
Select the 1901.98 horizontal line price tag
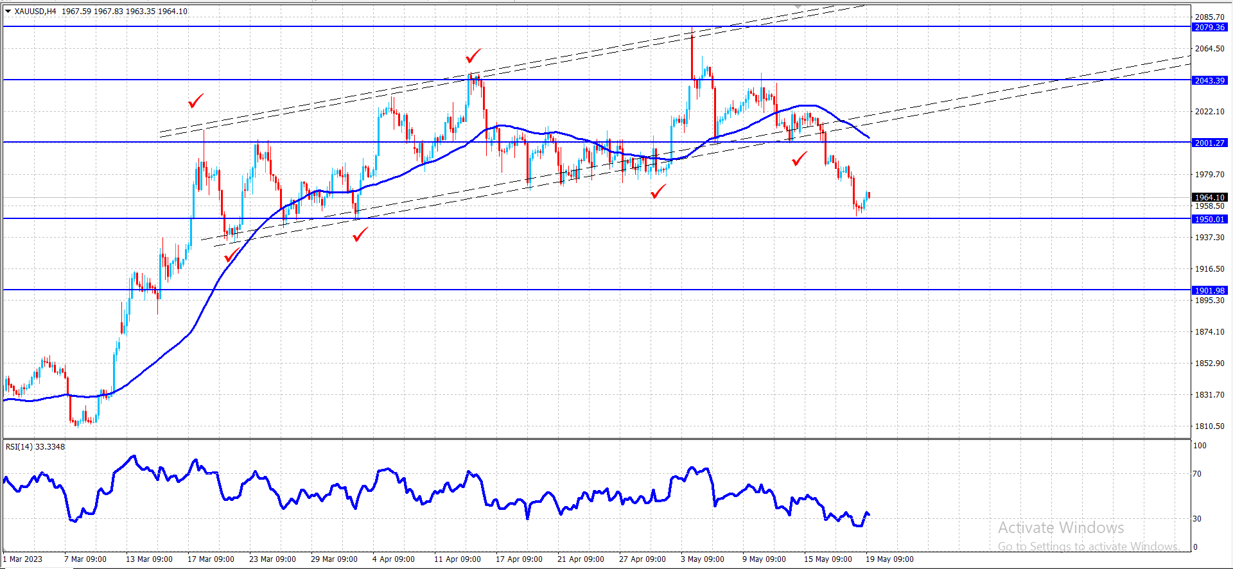pos(1210,290)
